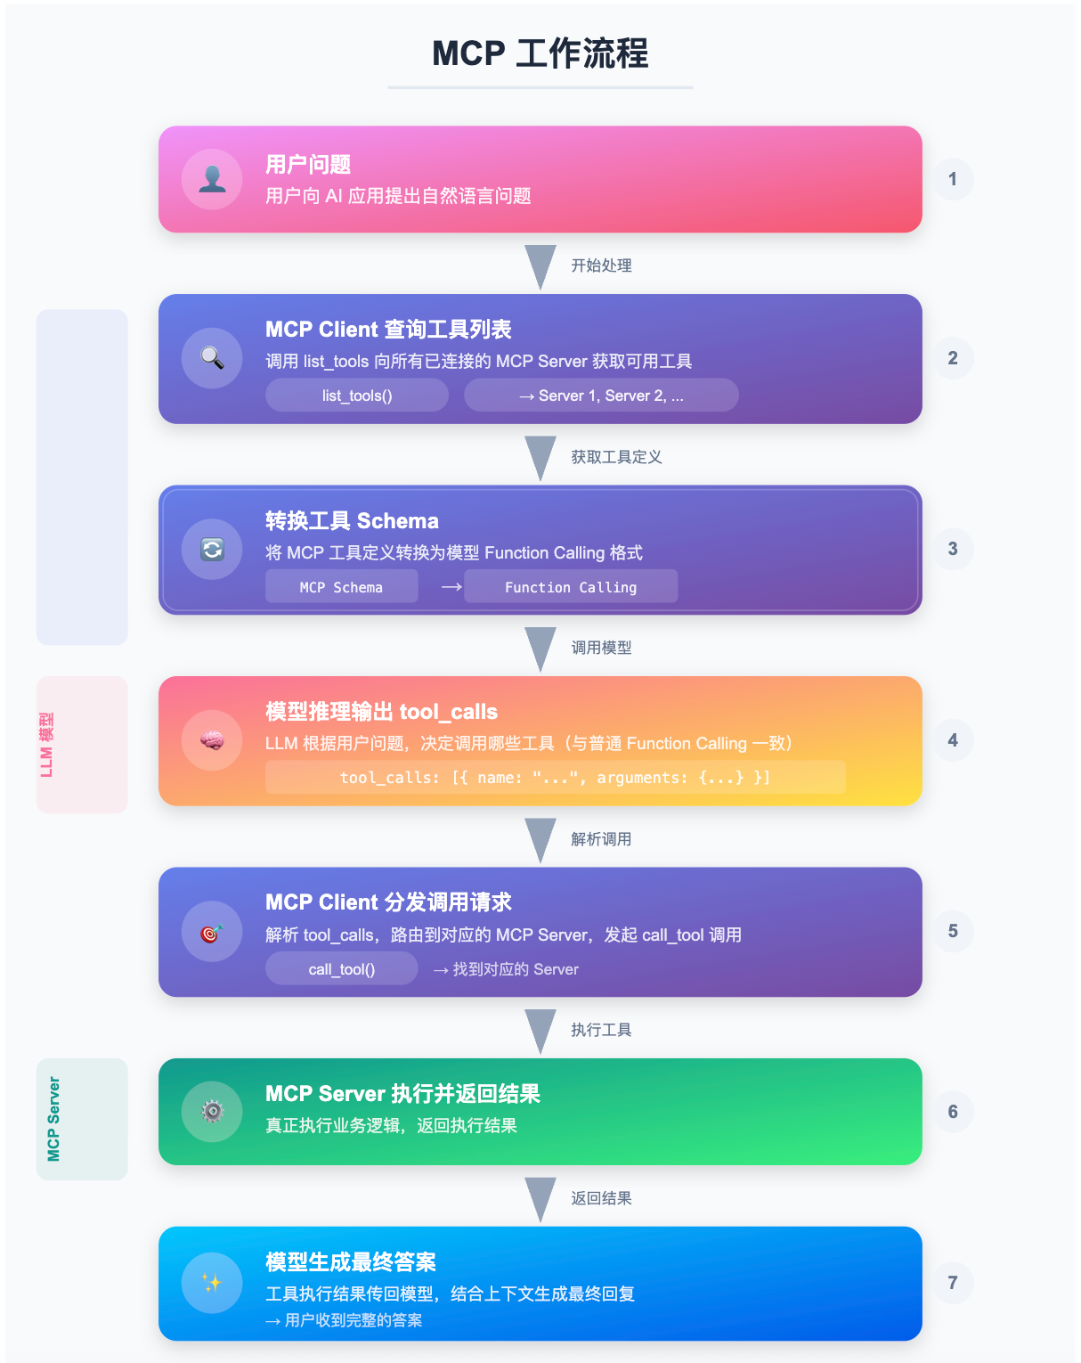Click the step number 7 badge
The image size is (1081, 1363).
click(953, 1283)
